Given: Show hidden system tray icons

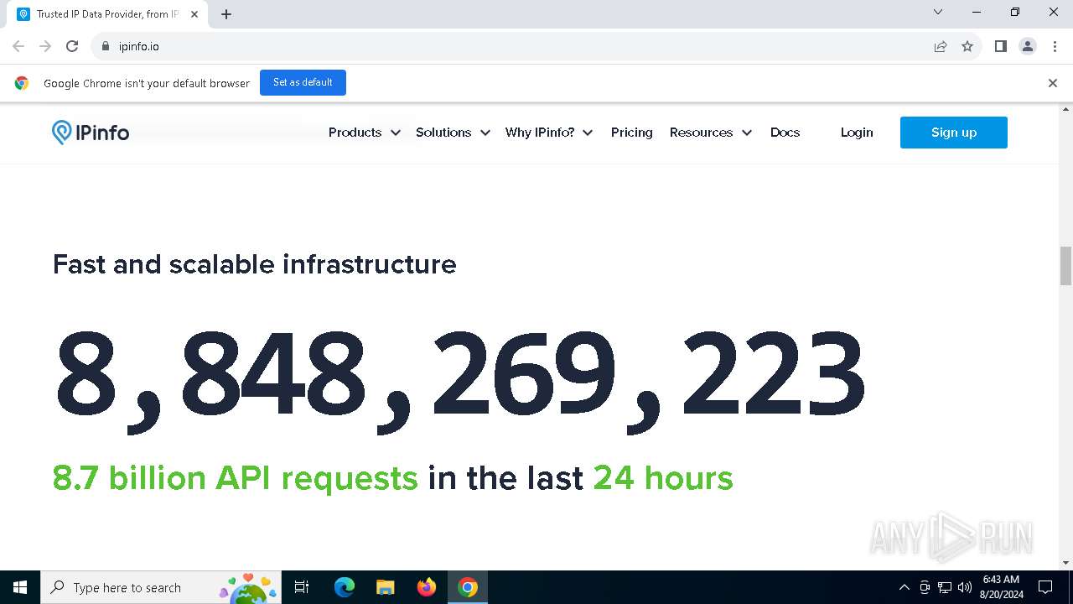Looking at the screenshot, I should point(904,587).
